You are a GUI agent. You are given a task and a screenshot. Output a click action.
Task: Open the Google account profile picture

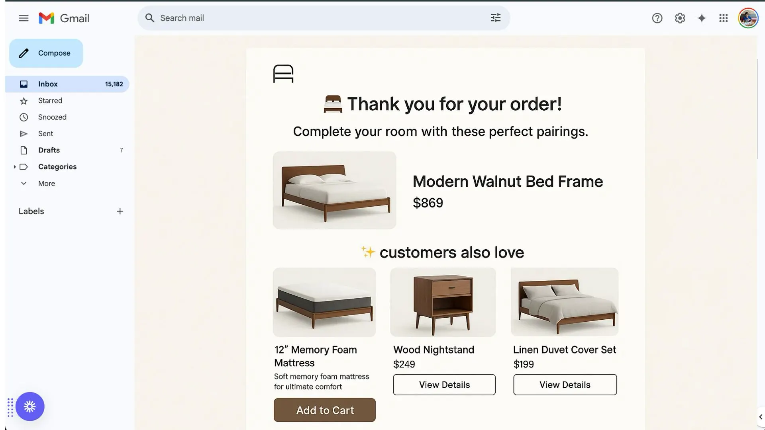pos(748,18)
